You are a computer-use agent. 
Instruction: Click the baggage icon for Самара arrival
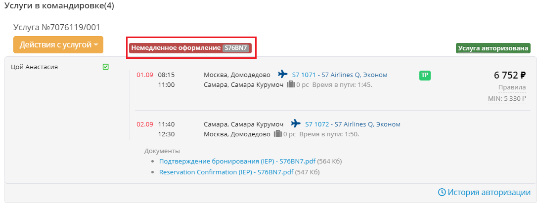(x=291, y=84)
